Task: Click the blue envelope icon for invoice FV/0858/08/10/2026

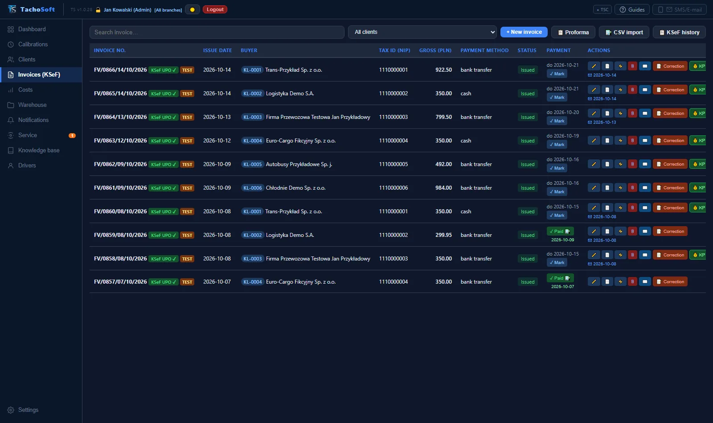Action: (645, 255)
